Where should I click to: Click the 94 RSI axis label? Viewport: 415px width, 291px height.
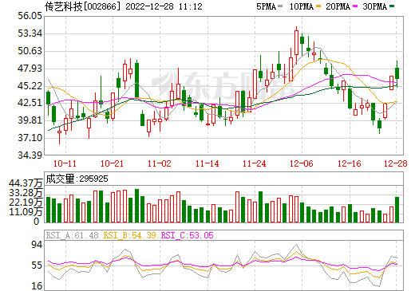(x=37, y=245)
